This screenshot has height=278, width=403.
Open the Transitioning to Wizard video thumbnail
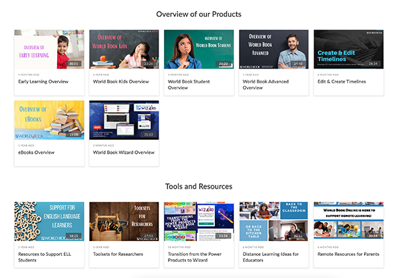199,222
